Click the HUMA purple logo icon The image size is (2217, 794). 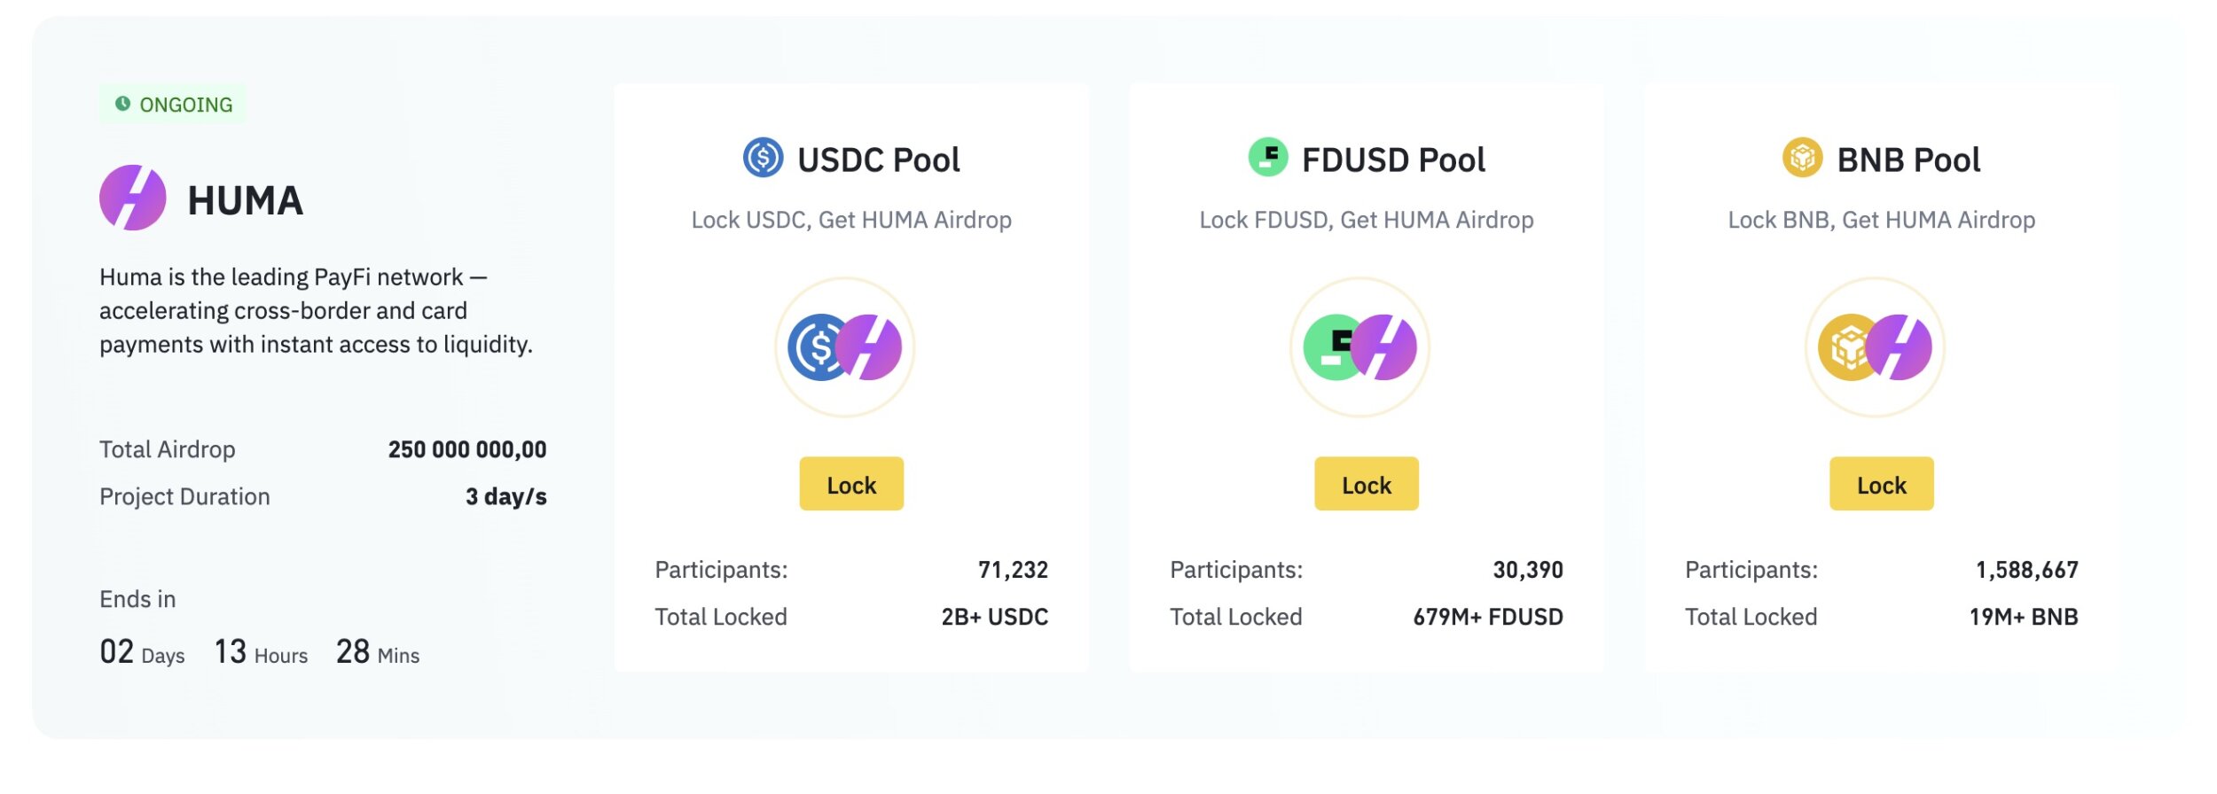click(x=133, y=198)
